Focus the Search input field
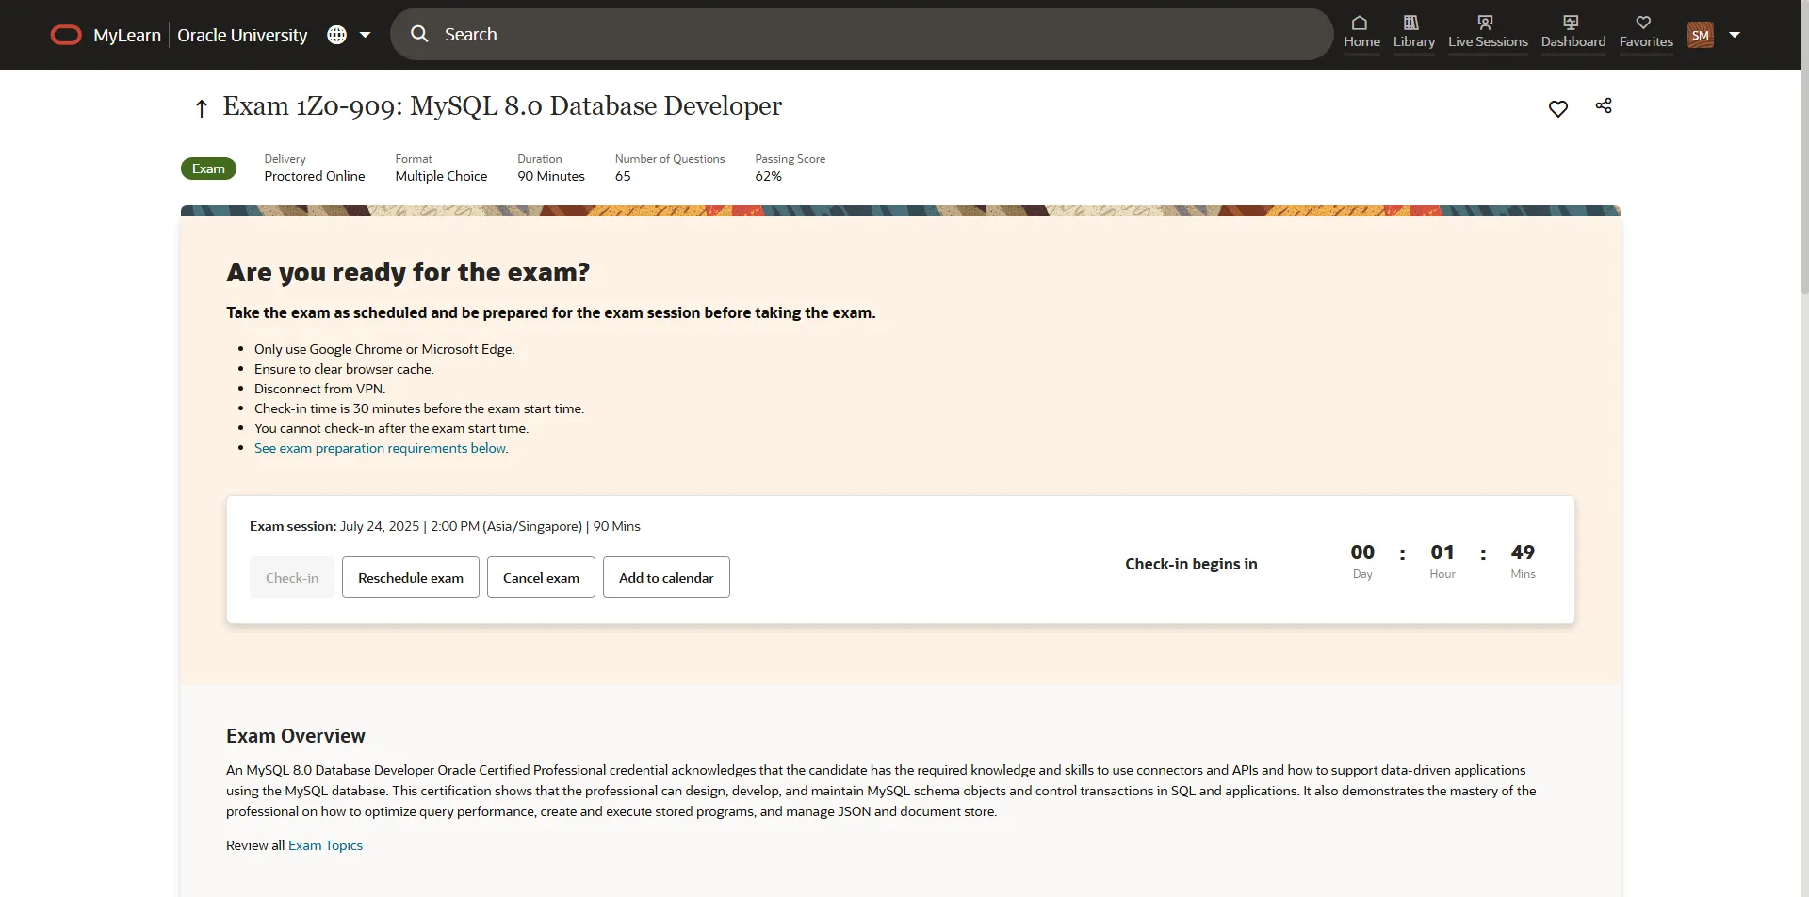The image size is (1809, 897). coord(861,34)
